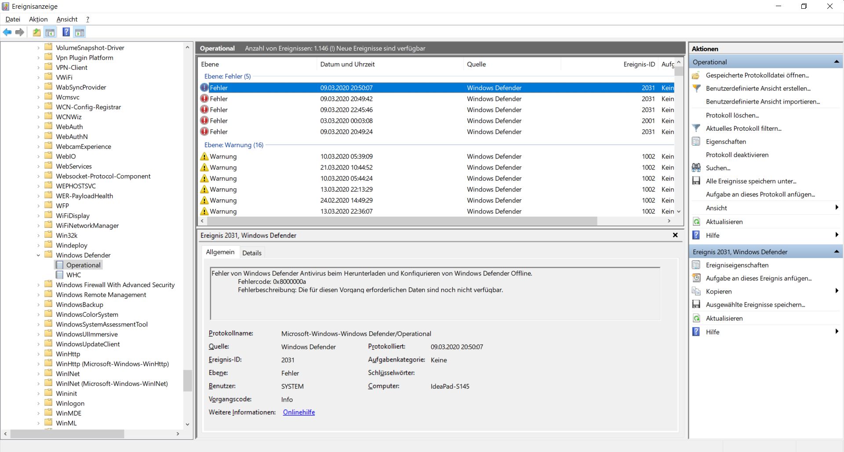Click the lower Hilfe question-mark icon

[696, 332]
